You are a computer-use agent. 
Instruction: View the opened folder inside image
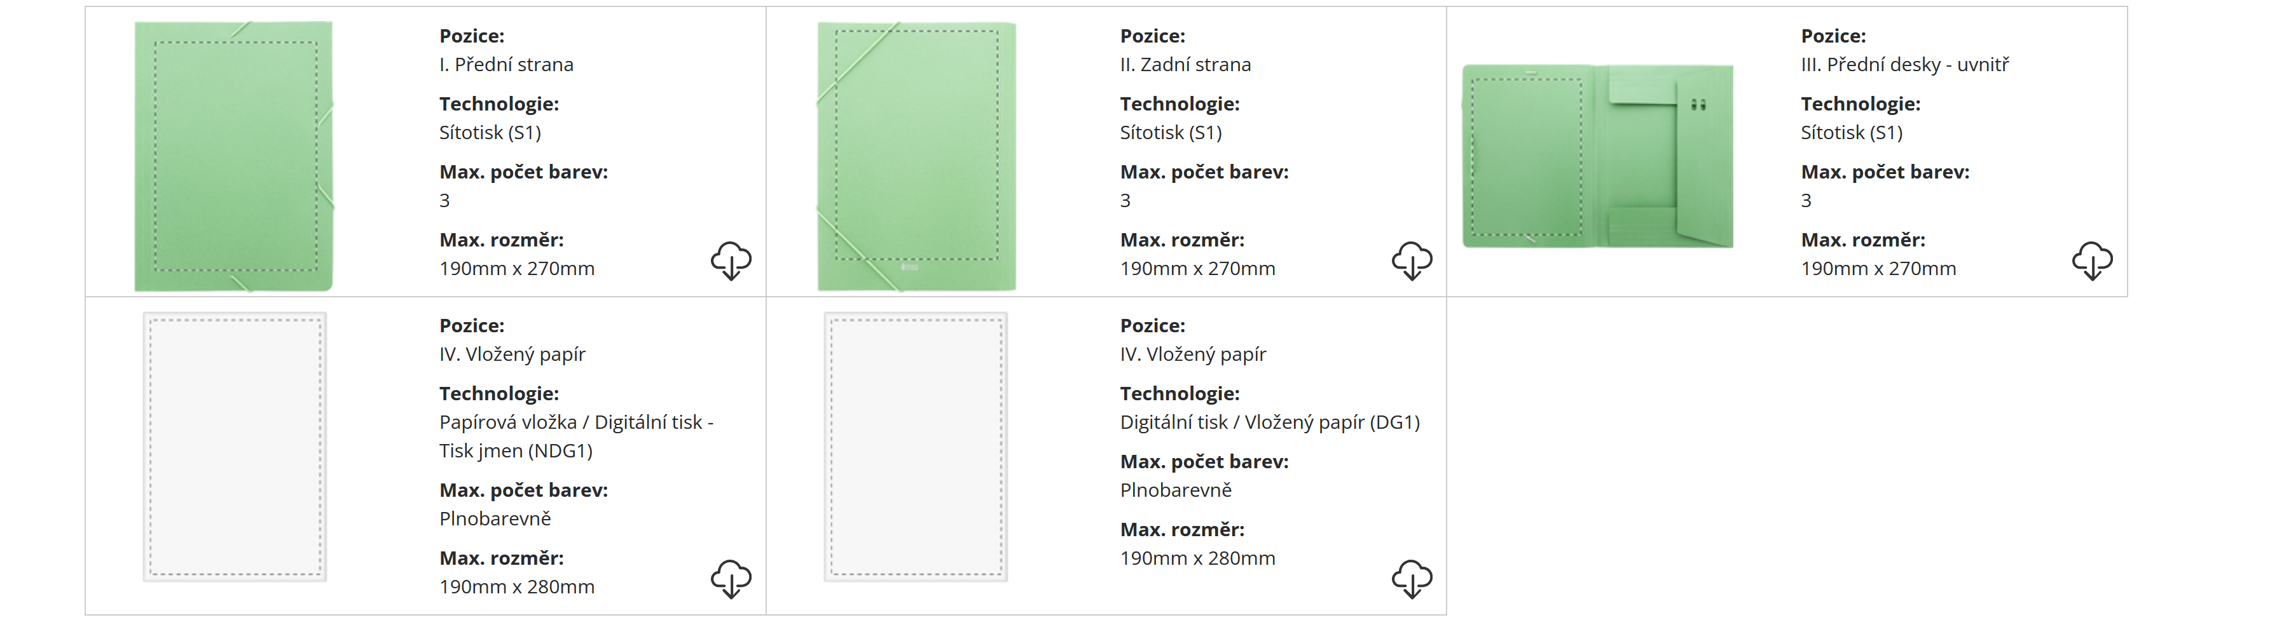click(1597, 157)
